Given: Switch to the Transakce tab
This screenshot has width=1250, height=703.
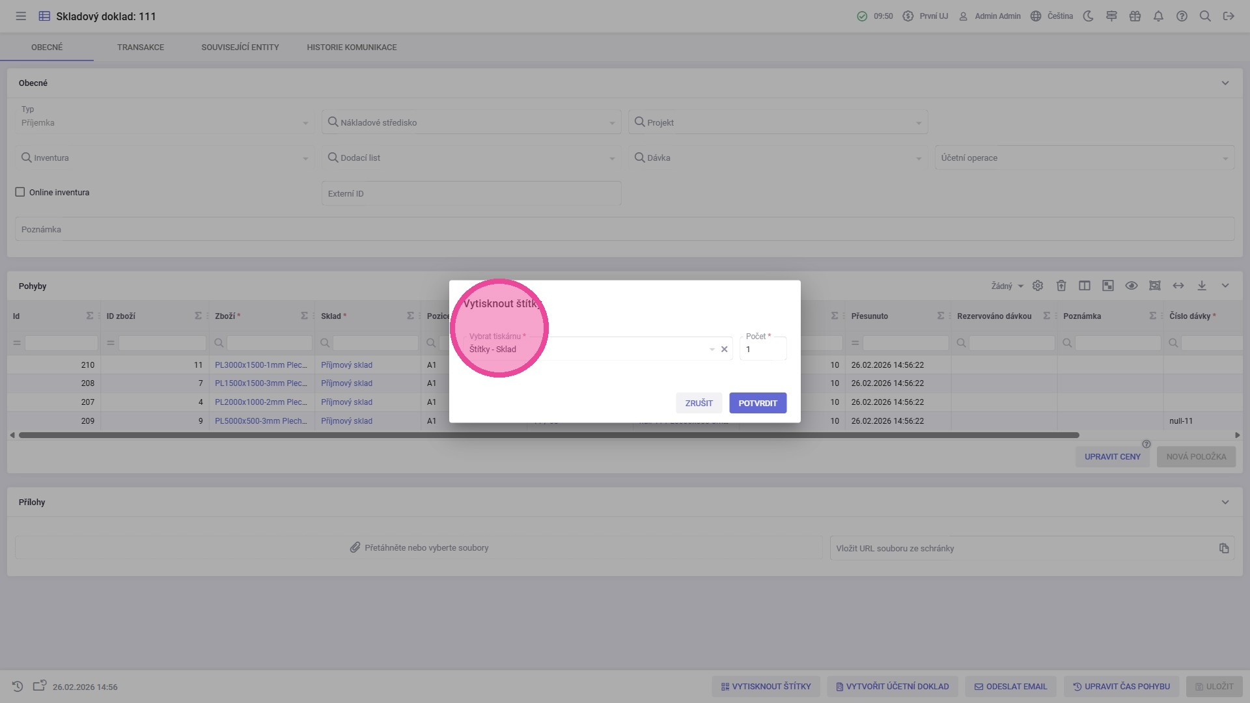Looking at the screenshot, I should (141, 48).
